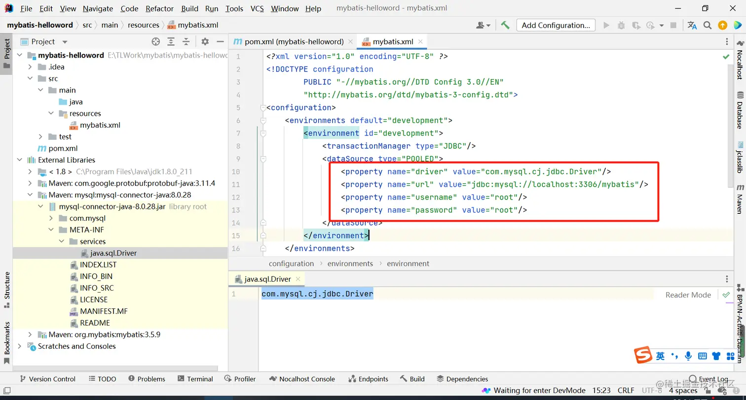
Task: Click the Run green play icon
Action: pos(606,25)
